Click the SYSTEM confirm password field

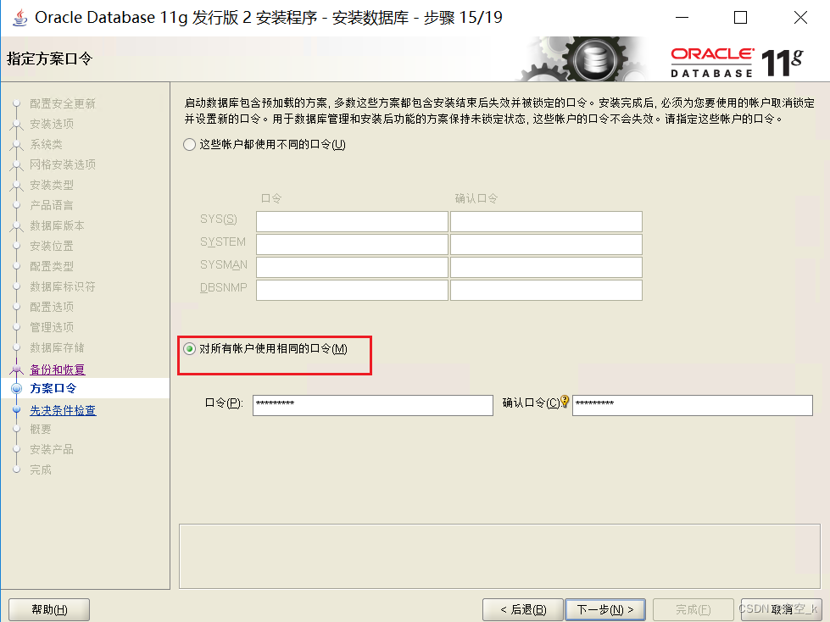[545, 244]
